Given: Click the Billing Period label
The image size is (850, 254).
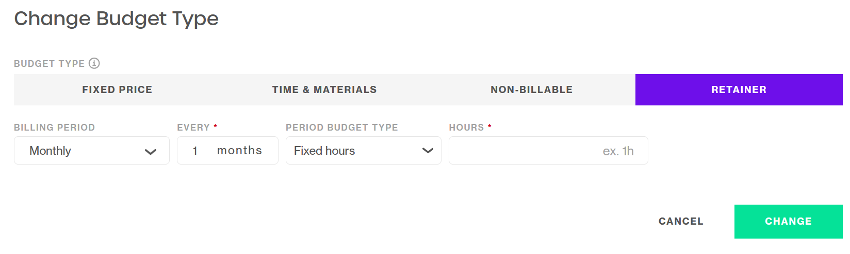Looking at the screenshot, I should point(55,128).
